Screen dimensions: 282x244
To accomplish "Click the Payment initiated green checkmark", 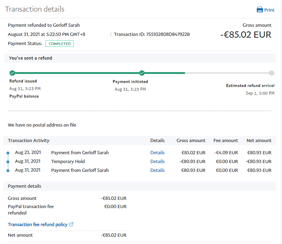I will coord(142,73).
